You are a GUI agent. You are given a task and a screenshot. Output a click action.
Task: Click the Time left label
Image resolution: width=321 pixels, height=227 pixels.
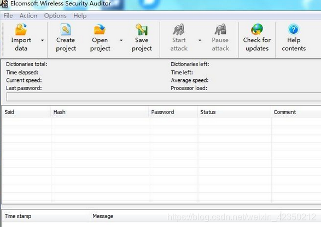pos(182,73)
